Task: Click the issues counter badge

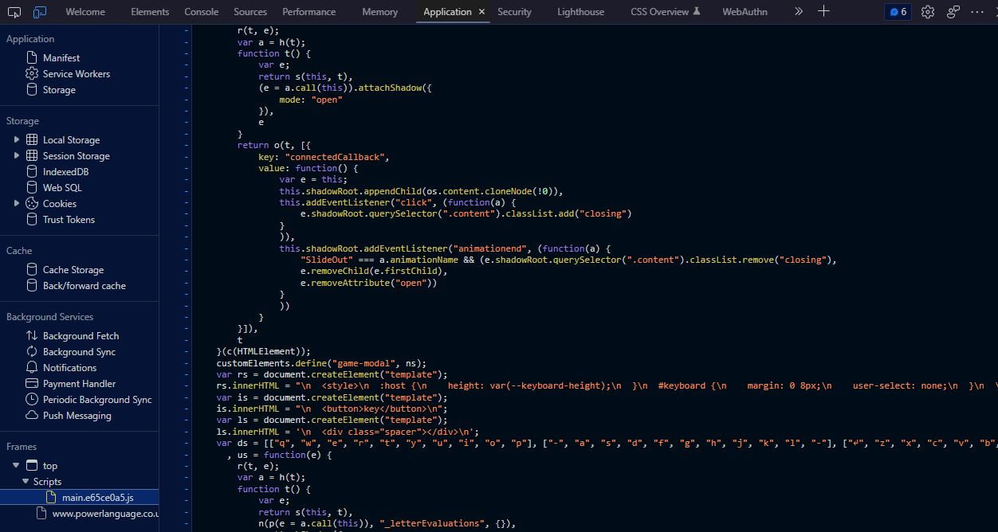Action: point(898,12)
